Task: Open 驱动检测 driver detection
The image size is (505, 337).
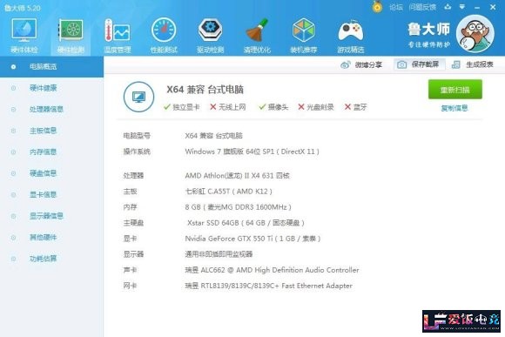Action: pos(211,36)
